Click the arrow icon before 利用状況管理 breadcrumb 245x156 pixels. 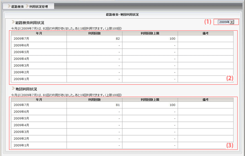click(27, 6)
